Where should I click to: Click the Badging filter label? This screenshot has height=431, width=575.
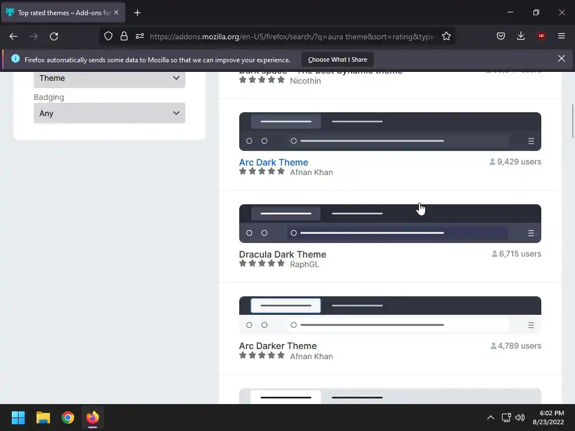click(x=49, y=97)
